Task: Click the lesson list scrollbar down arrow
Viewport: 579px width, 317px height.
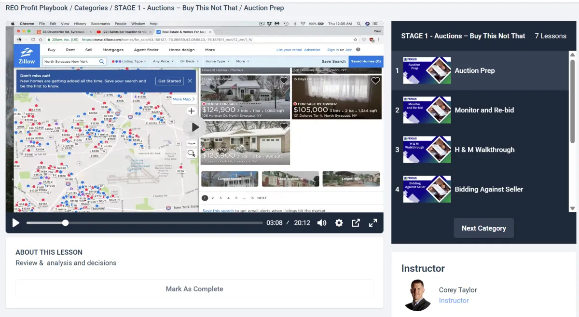Action: (573, 208)
